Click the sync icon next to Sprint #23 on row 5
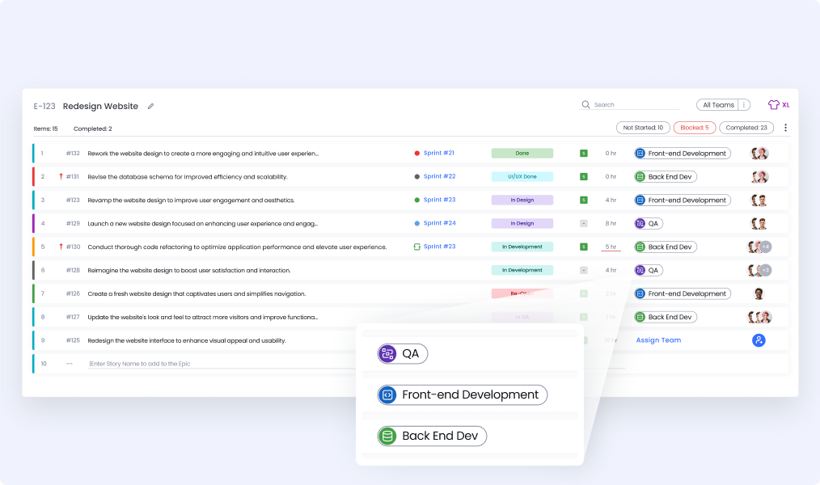This screenshot has height=485, width=820. point(416,247)
